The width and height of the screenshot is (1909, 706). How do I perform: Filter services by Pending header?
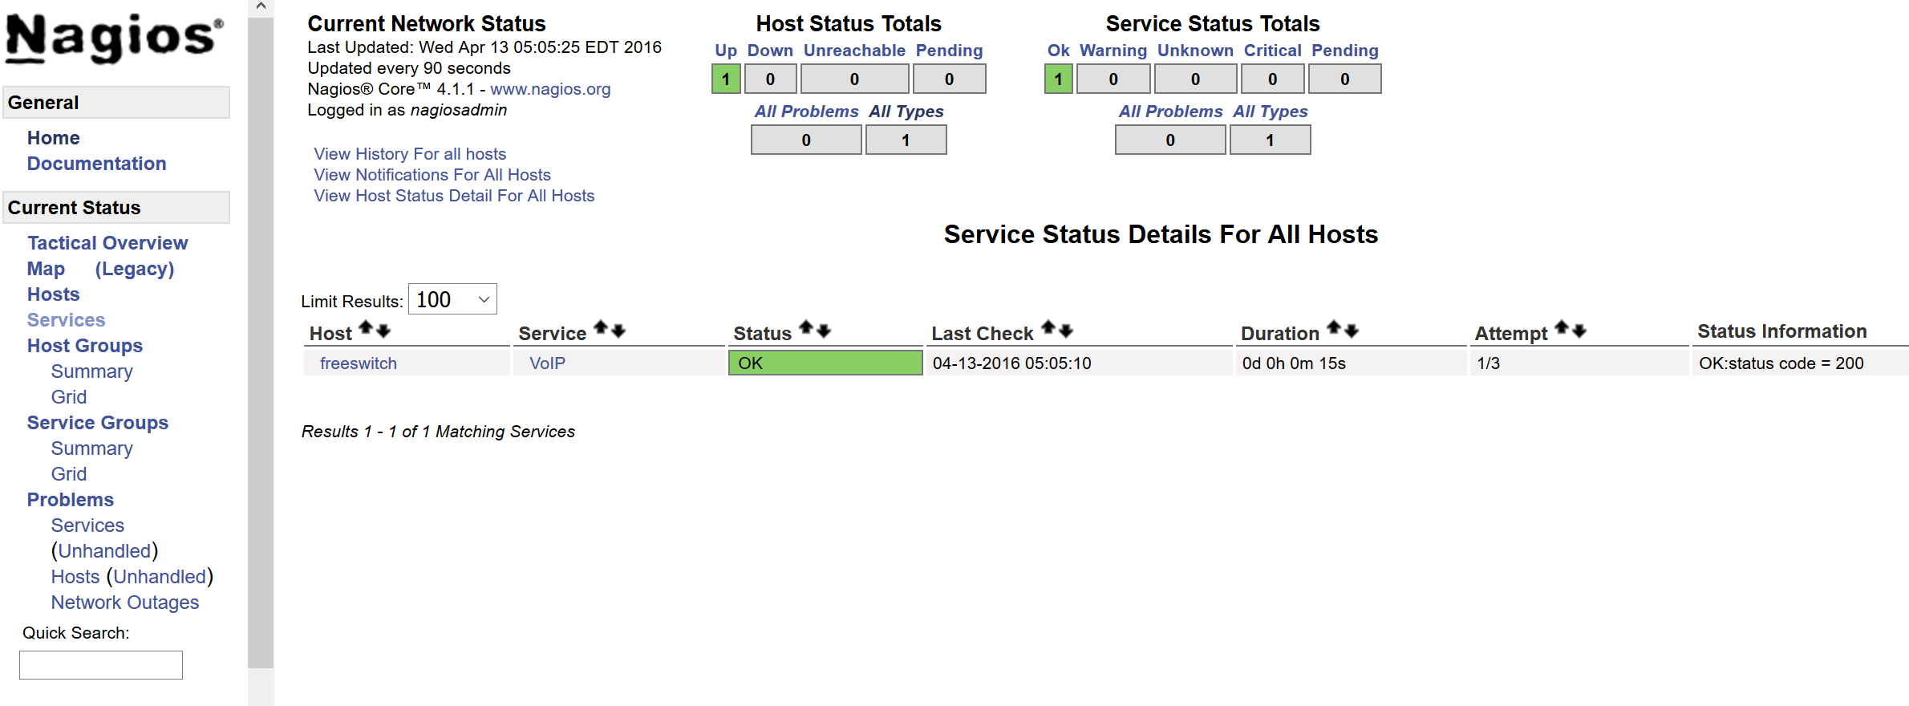point(1345,51)
